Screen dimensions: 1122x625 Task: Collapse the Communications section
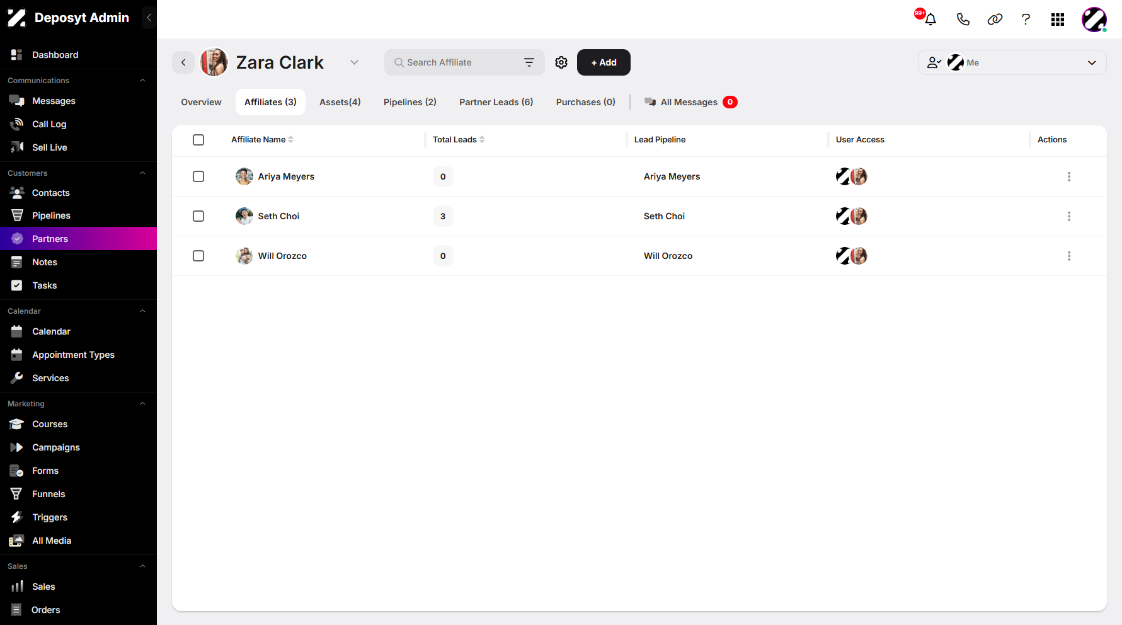click(x=142, y=81)
